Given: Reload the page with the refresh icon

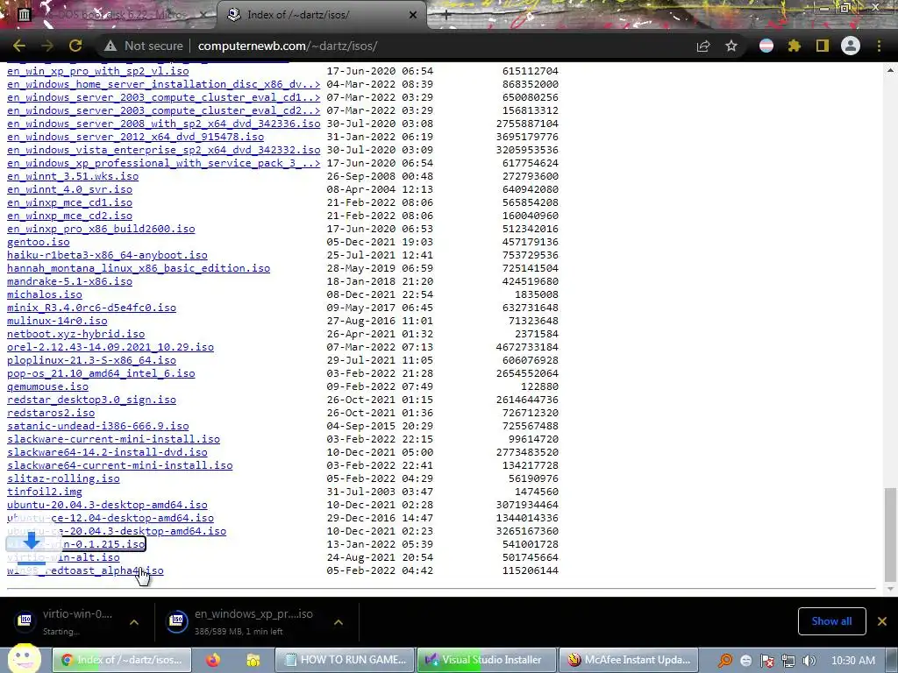Looking at the screenshot, I should click(x=75, y=46).
